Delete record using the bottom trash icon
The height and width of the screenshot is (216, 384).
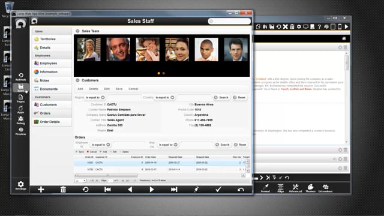(63, 190)
